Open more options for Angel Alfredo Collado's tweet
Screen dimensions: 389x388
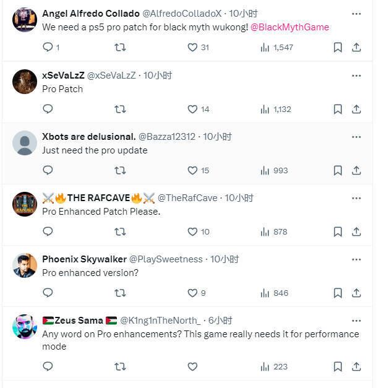(356, 14)
